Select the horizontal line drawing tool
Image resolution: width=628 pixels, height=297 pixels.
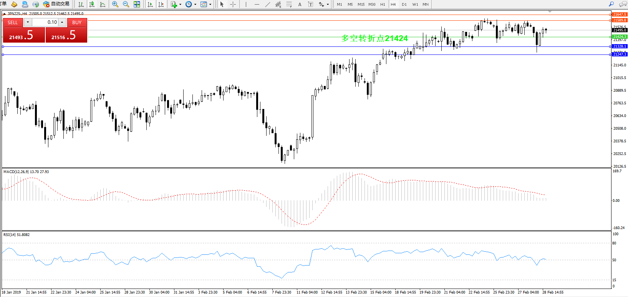[257, 4]
